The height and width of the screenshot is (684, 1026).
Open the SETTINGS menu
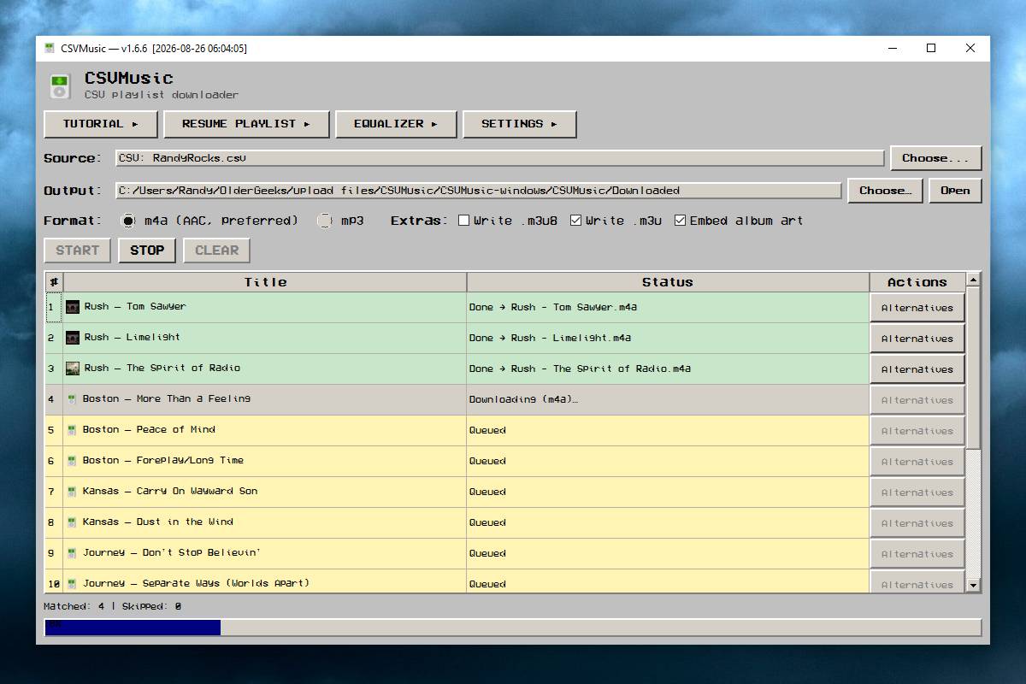pos(519,124)
